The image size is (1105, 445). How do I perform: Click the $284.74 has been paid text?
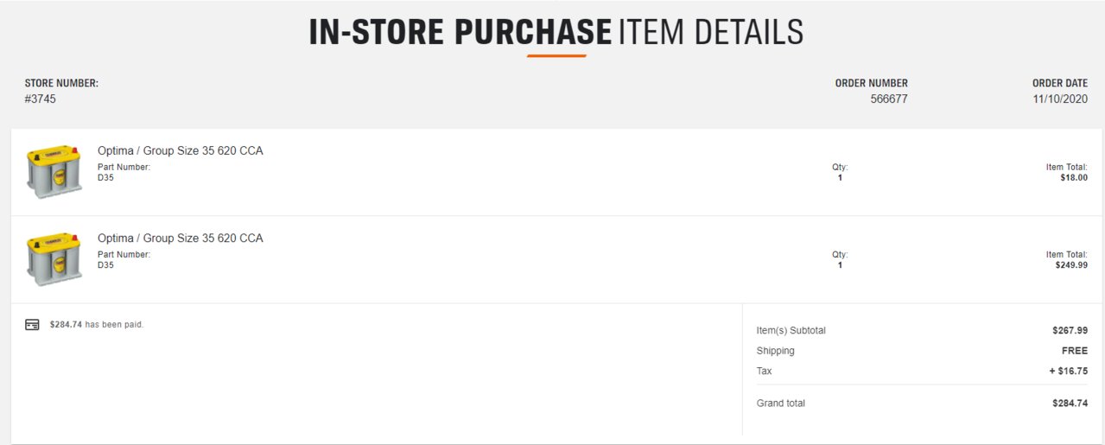click(97, 325)
